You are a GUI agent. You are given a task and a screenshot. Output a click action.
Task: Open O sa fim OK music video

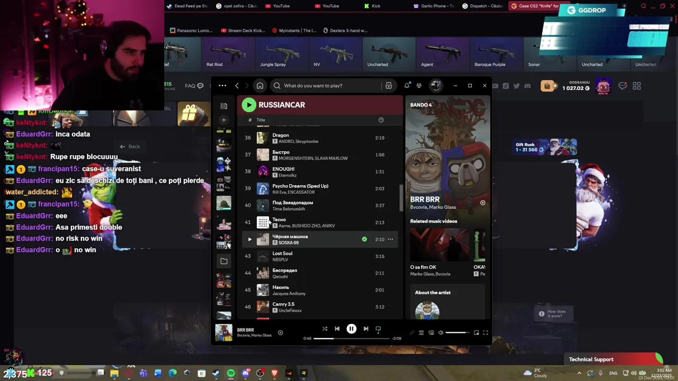coord(440,252)
